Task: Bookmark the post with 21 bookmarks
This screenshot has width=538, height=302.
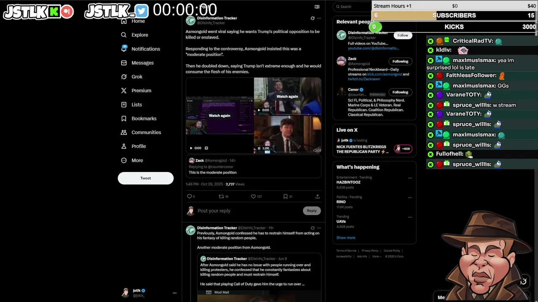Action: click(x=285, y=196)
